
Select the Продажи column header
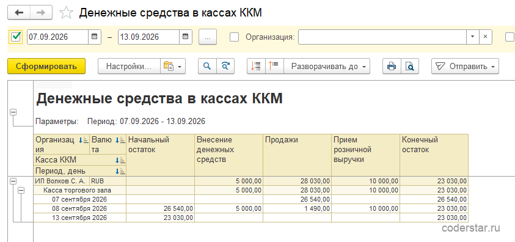(298, 155)
